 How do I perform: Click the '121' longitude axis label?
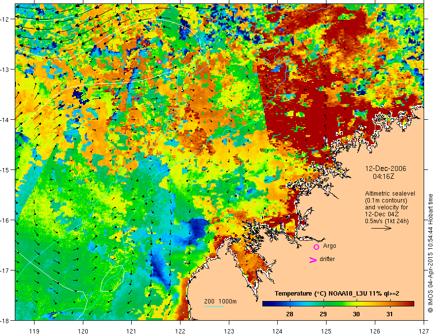(132, 331)
